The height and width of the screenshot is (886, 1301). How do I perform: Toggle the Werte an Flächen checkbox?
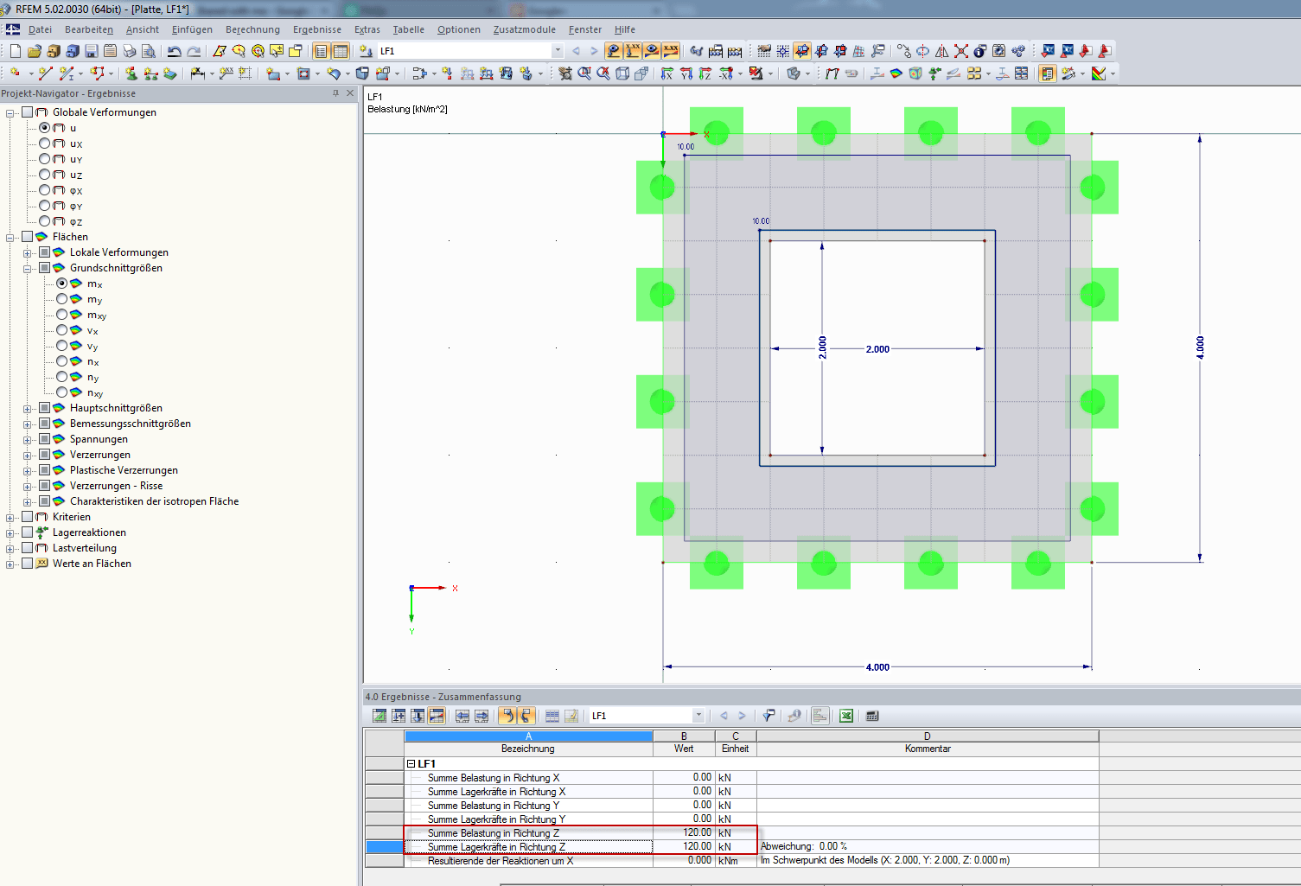[x=27, y=564]
